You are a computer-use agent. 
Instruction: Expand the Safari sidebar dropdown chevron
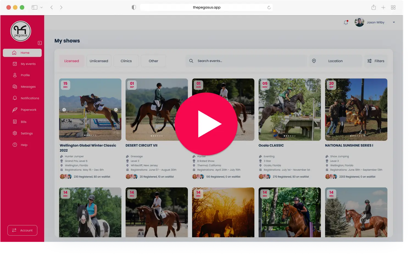41,7
